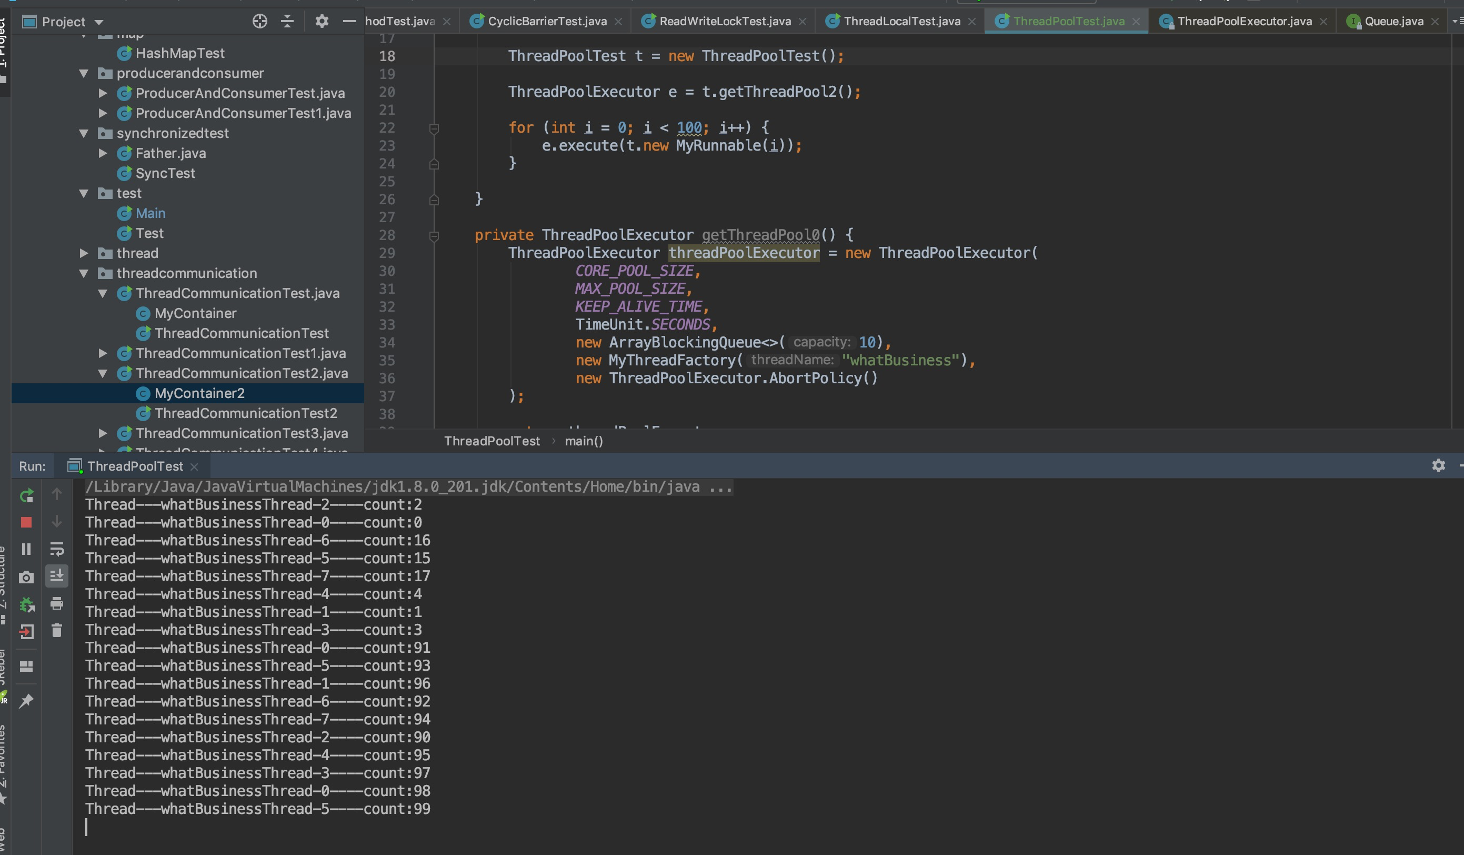Open the Project view dropdown

point(99,22)
